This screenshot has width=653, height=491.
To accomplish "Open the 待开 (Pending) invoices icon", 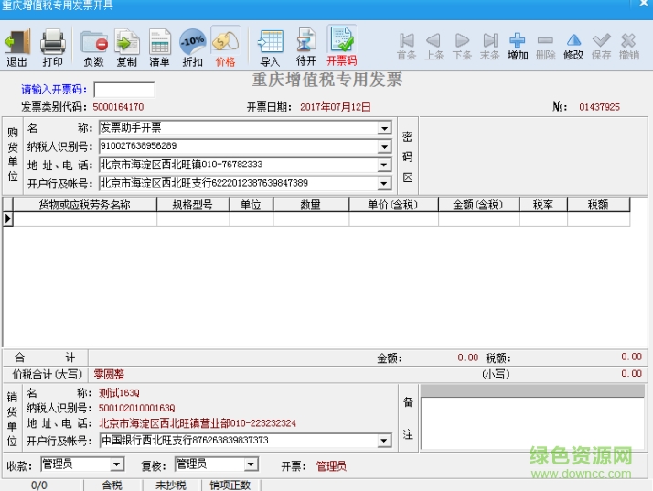I will pos(305,46).
